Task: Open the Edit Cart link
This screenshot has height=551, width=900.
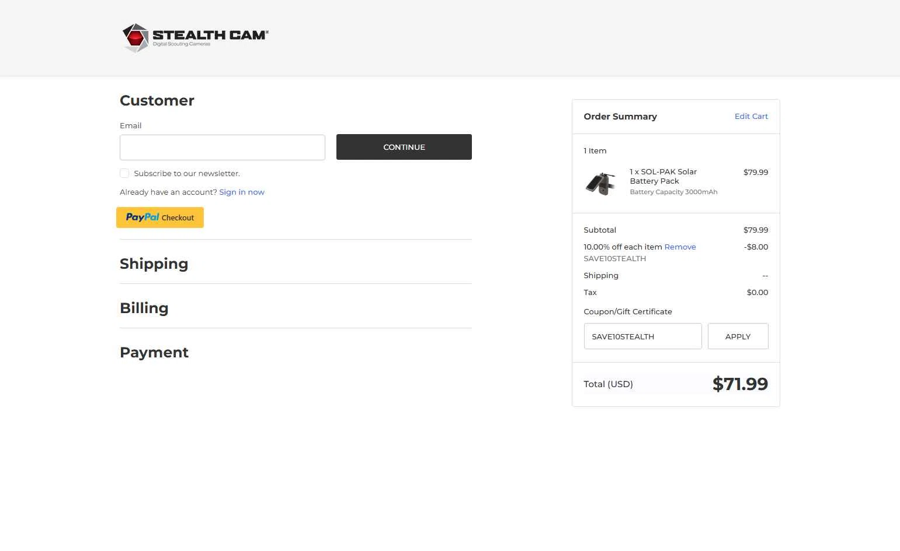Action: pyautogui.click(x=751, y=116)
